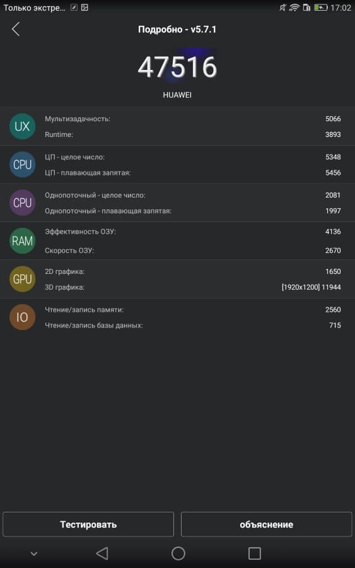The image size is (355, 568).
Task: Click the yellow GPU category icon
Action: pos(22,279)
